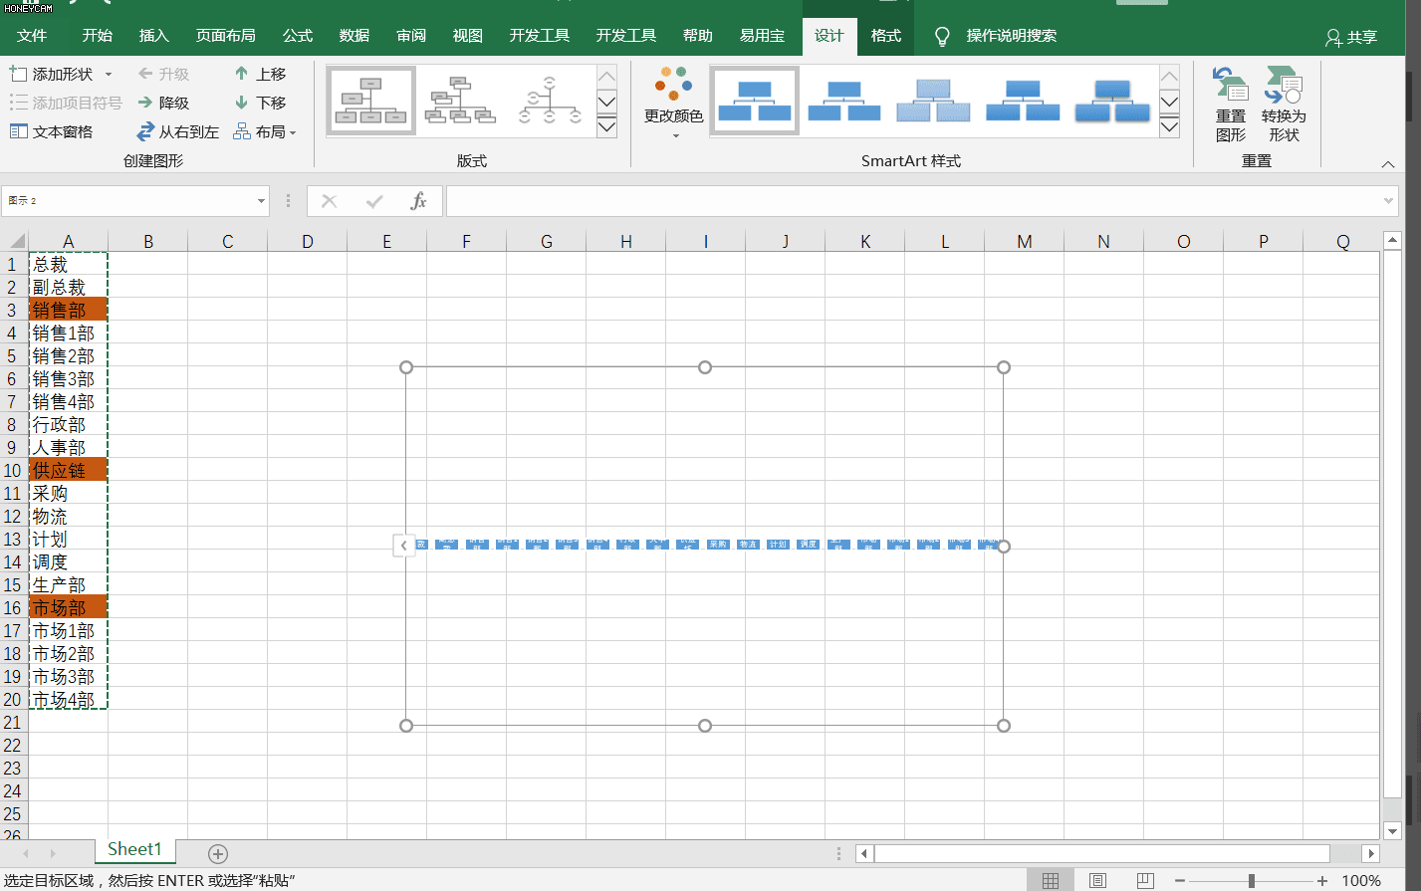Image resolution: width=1421 pixels, height=891 pixels.
Task: Select cell A3 销售部
Action: click(x=69, y=310)
